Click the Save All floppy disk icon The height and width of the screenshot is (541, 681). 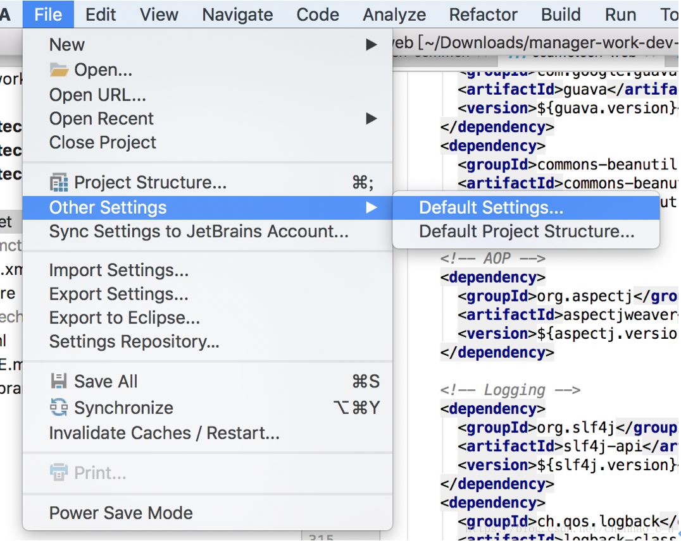click(x=59, y=381)
